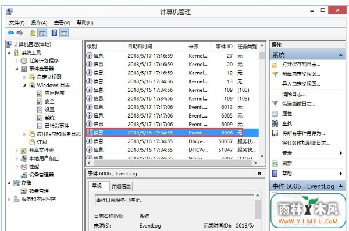Click the Up one level toolbar icon
Screen dimensions: 349x231
click(33, 33)
